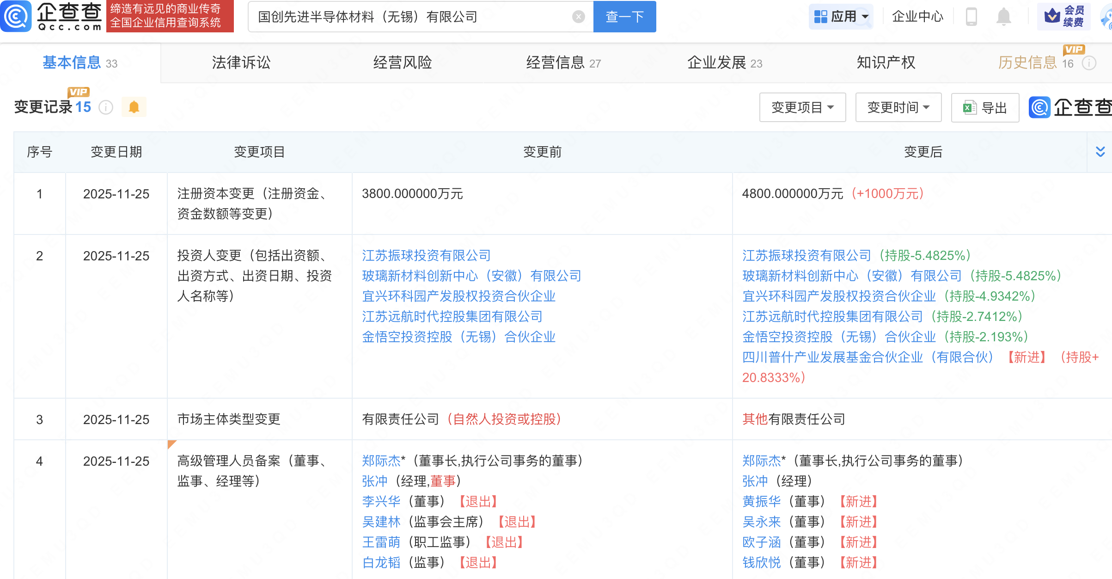Open 江苏振球投资有限公司 link in 变更前
This screenshot has width=1112, height=579.
[x=426, y=255]
